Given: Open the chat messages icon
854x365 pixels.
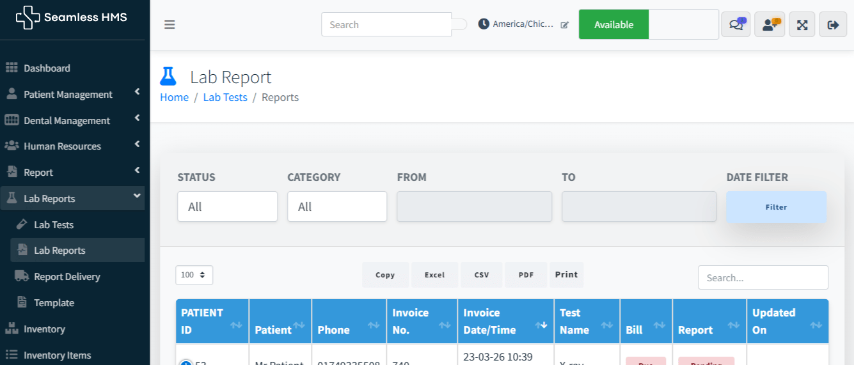Looking at the screenshot, I should [736, 24].
